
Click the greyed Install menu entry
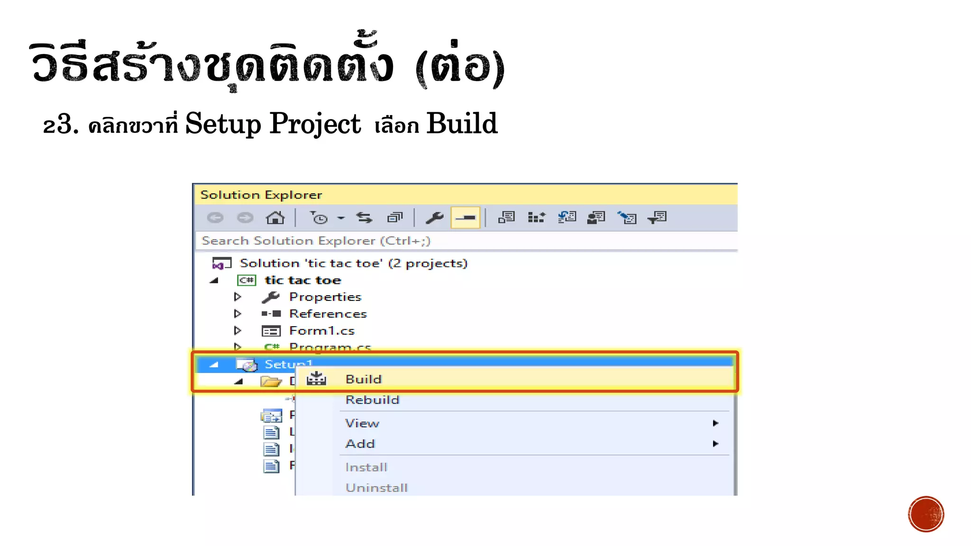click(366, 467)
